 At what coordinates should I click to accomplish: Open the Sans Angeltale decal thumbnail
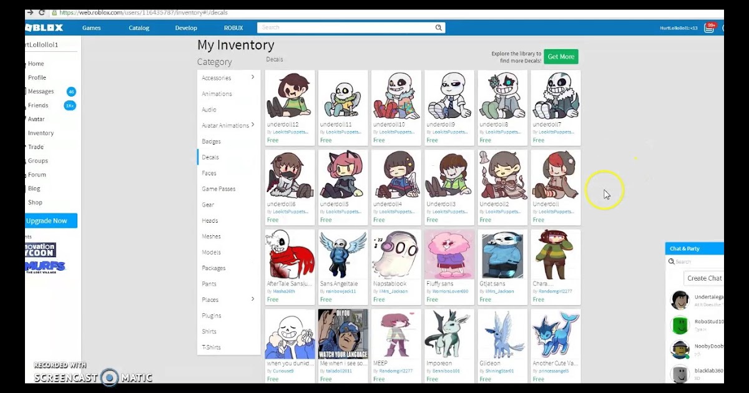(343, 255)
